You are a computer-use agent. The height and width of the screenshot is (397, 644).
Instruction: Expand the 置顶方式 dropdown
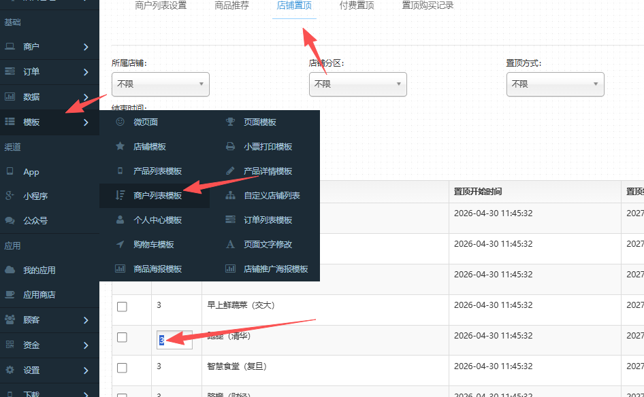555,84
